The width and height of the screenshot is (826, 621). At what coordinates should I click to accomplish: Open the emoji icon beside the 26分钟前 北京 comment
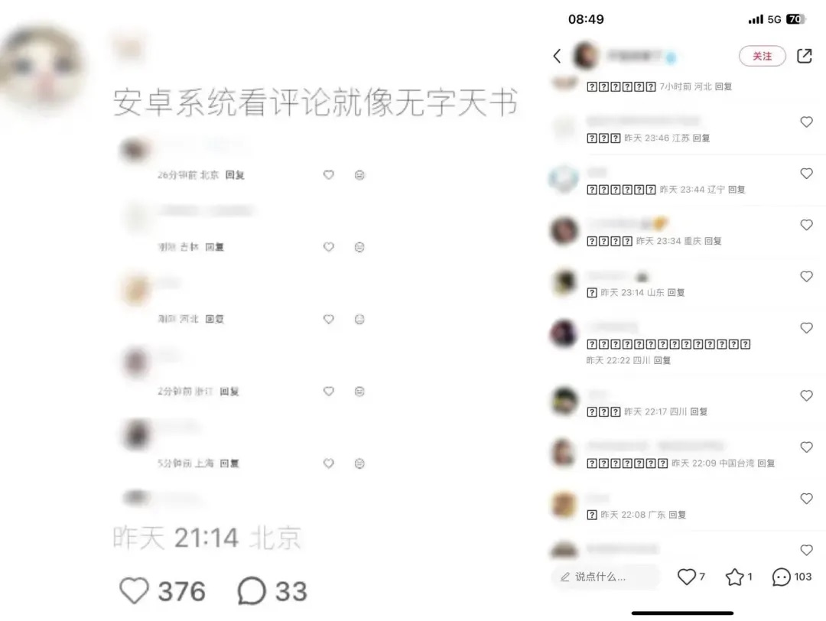pos(359,175)
